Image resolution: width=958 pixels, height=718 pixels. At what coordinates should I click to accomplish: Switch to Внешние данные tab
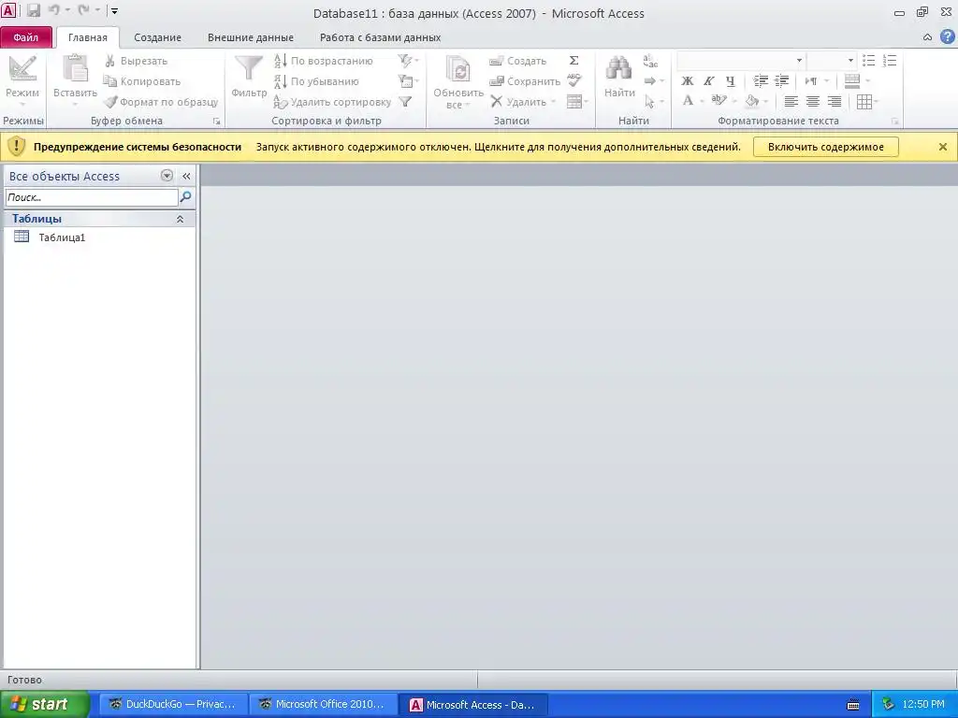pos(251,37)
